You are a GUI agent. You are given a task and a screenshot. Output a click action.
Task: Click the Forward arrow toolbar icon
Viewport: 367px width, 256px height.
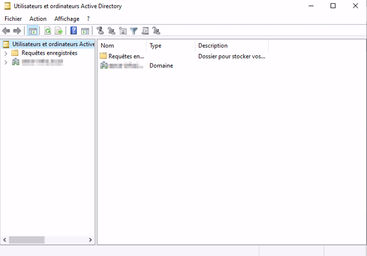point(17,31)
